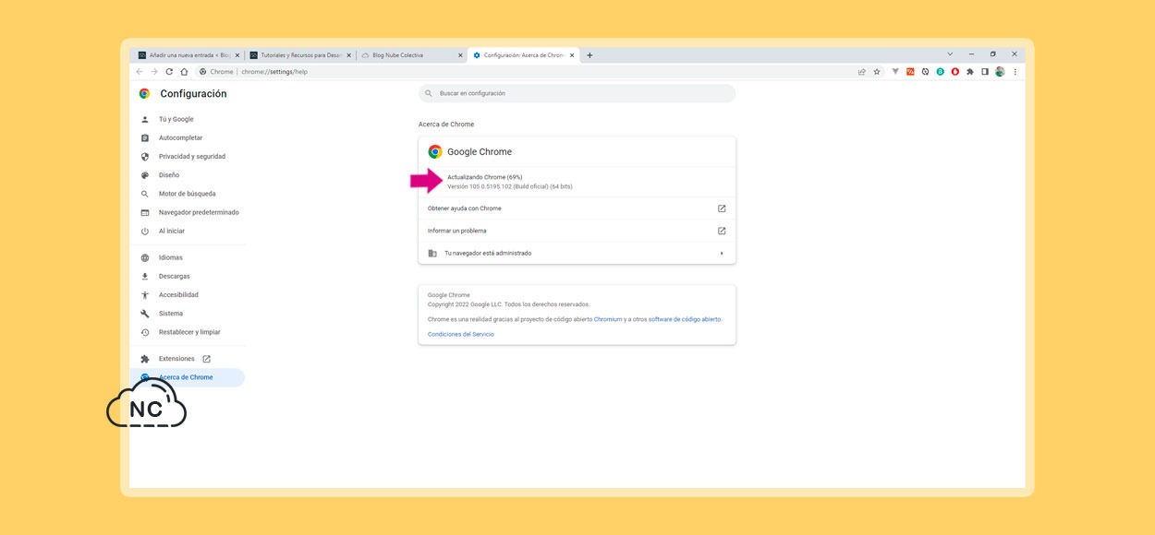
Task: Click the gray funnel-shaped extension icon
Action: click(x=895, y=72)
